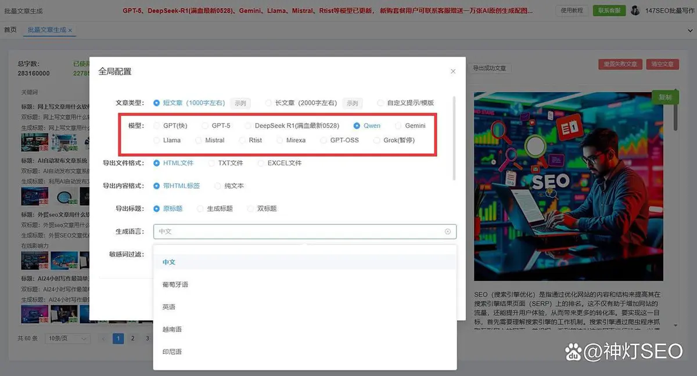Clear the 生成语言 field with the circle-x icon
The height and width of the screenshot is (376, 697).
(x=447, y=232)
